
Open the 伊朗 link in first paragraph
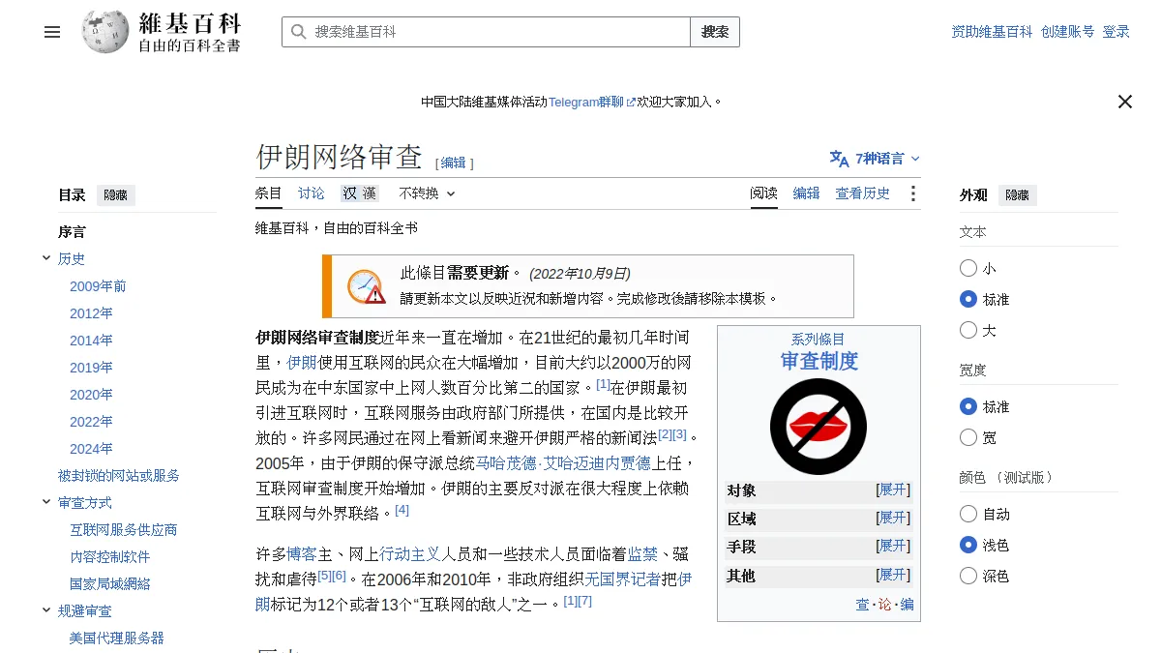tap(302, 363)
